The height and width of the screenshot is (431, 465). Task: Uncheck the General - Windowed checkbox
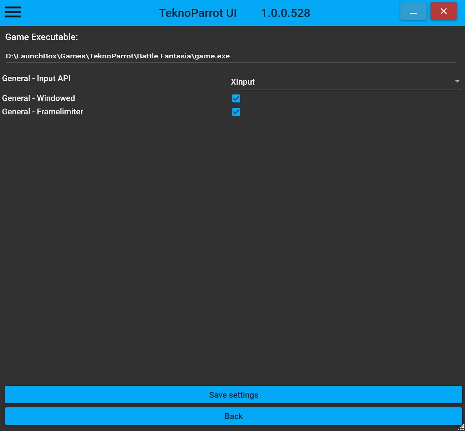(236, 98)
